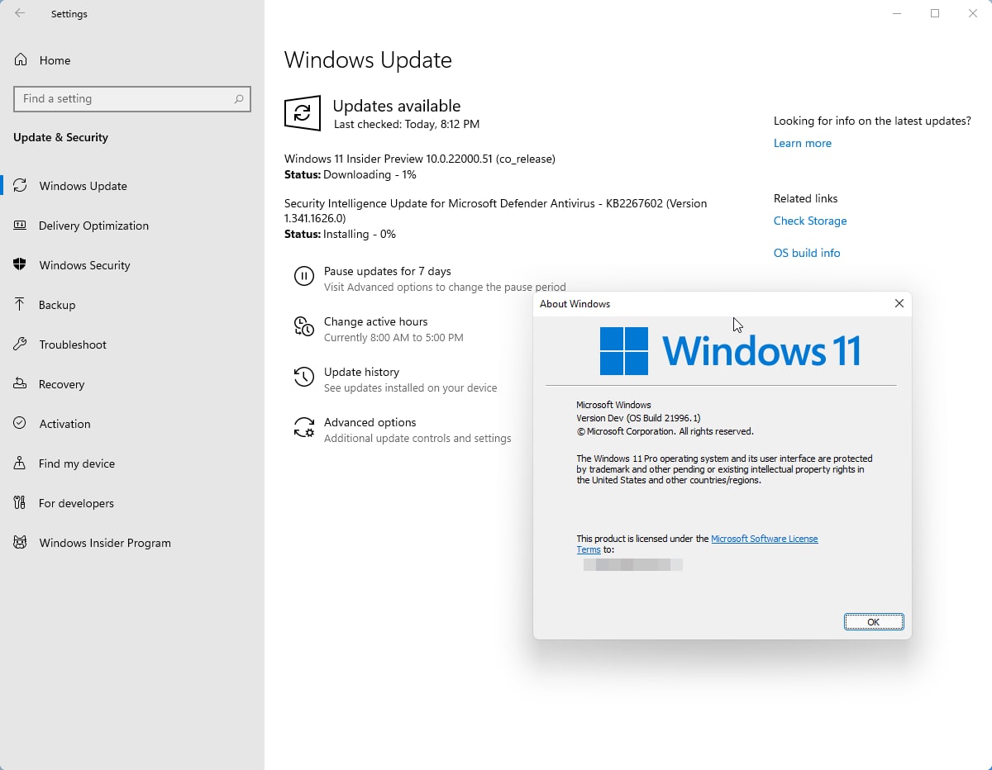
Task: Open Update history
Action: point(361,372)
